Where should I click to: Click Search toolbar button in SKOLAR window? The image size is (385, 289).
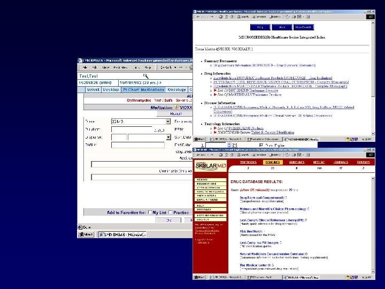click(x=243, y=155)
